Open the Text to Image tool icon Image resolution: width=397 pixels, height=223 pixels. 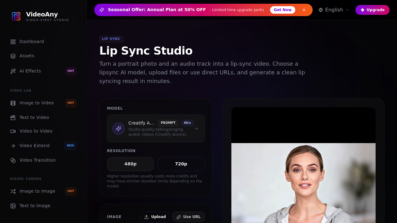pos(13,206)
